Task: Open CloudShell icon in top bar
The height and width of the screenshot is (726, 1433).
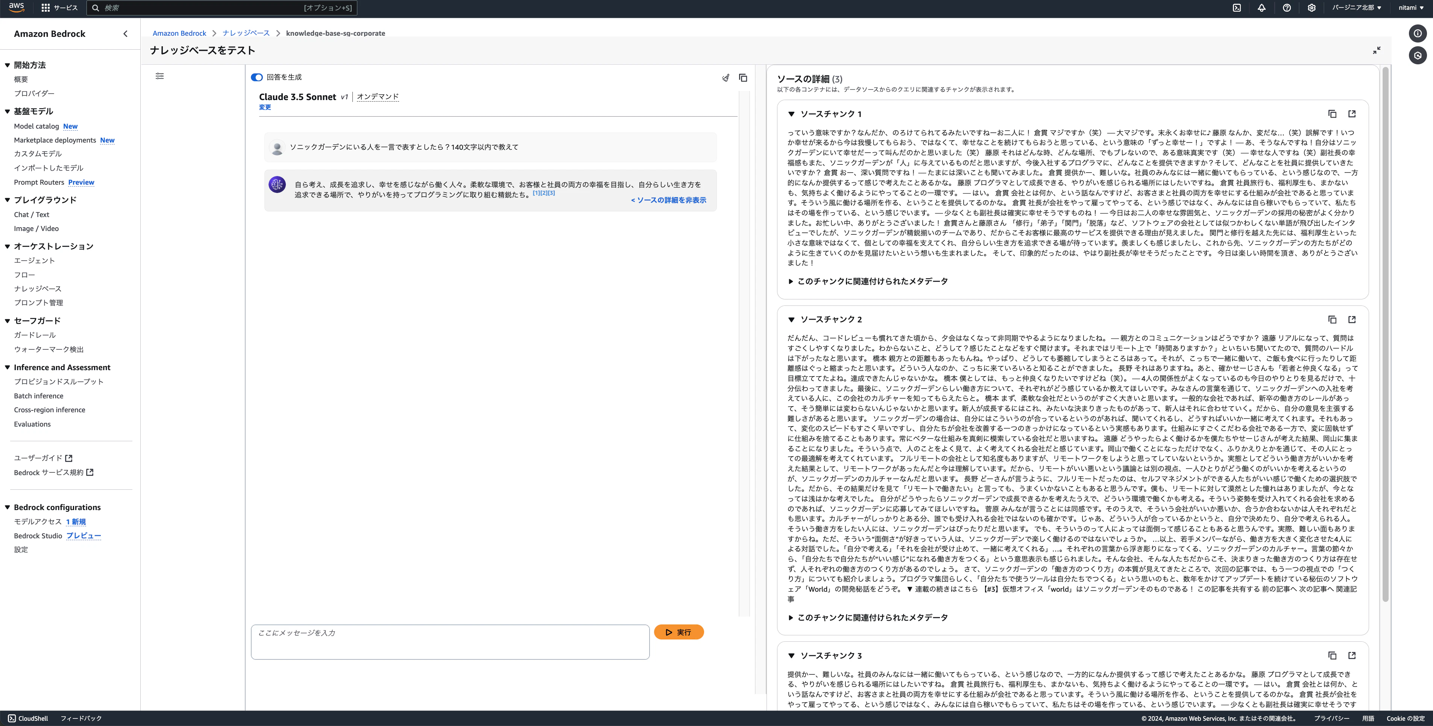Action: [1237, 8]
